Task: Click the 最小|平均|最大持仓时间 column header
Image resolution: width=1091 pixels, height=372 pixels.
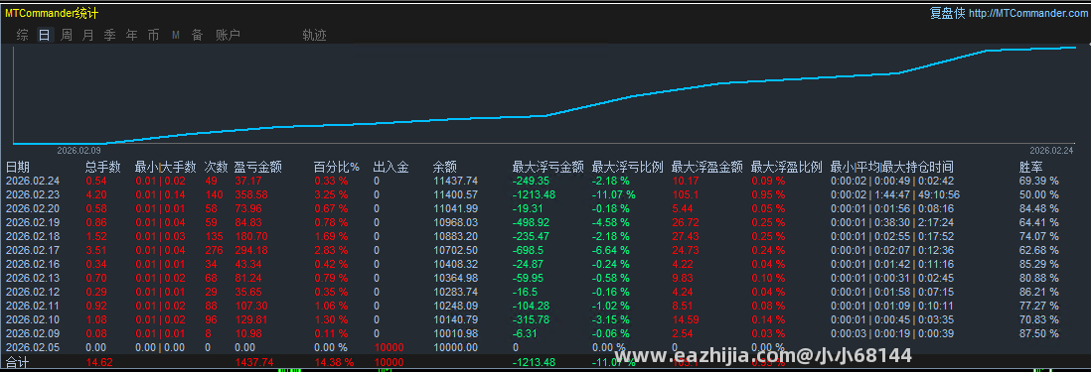Action: click(x=892, y=168)
